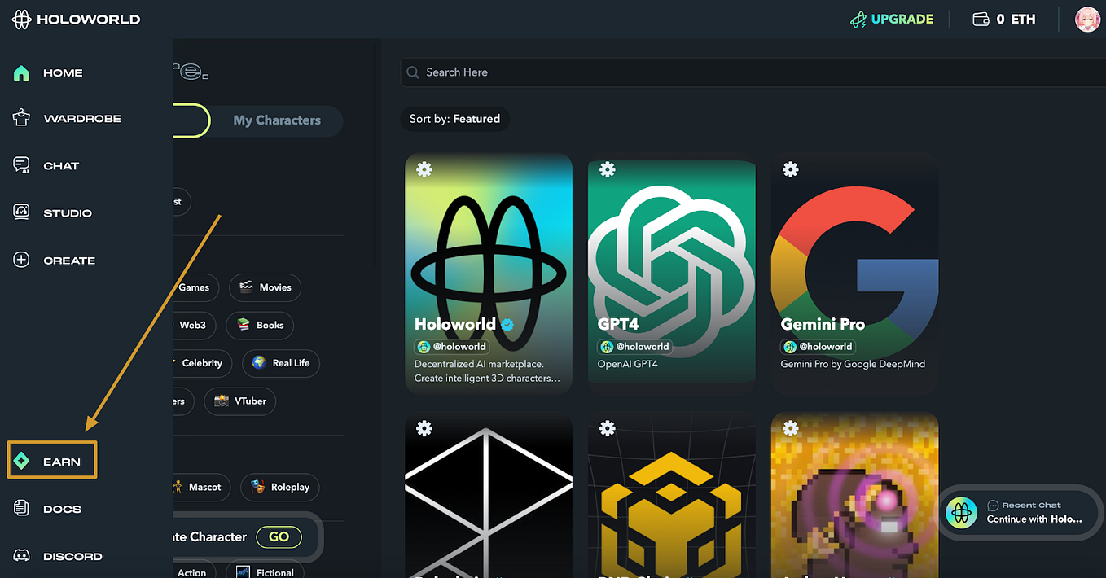The height and width of the screenshot is (578, 1106).
Task: Click the GO button to create a character
Action: tap(279, 536)
